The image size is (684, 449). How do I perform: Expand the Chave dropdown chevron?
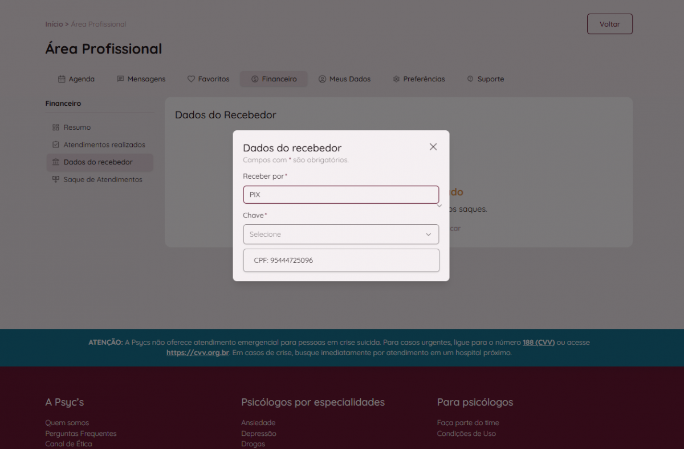click(429, 234)
